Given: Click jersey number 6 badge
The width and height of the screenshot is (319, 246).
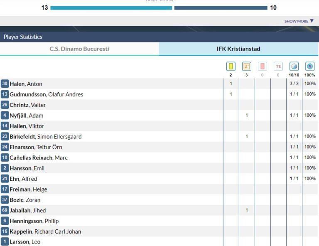Looking at the screenshot, I should coord(5,221).
